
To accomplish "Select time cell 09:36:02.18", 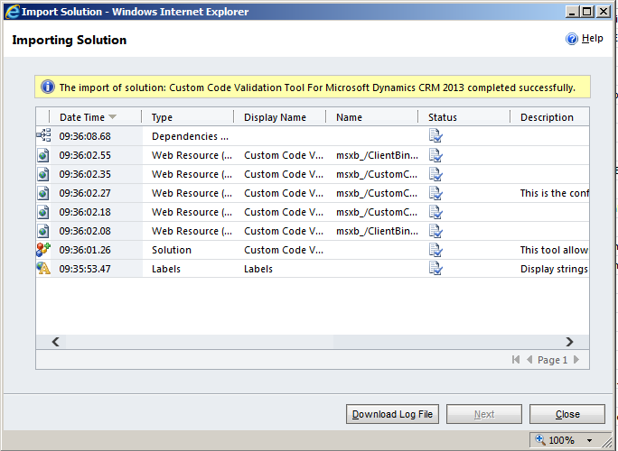I will 85,212.
